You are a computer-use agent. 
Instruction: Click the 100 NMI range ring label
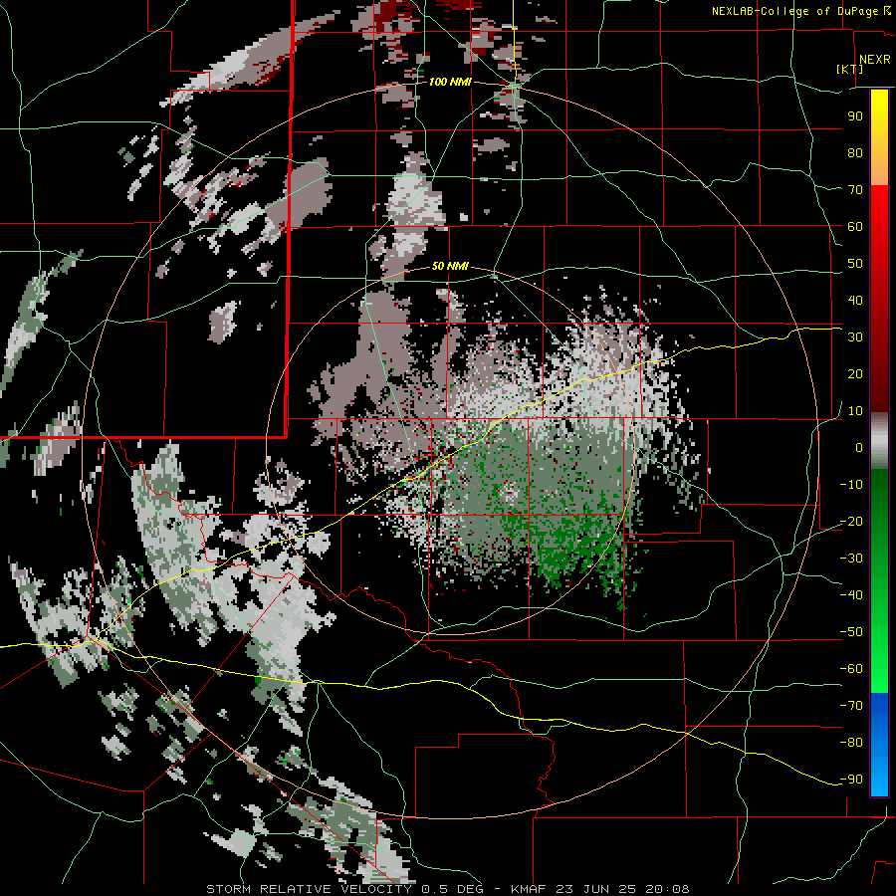click(x=450, y=82)
